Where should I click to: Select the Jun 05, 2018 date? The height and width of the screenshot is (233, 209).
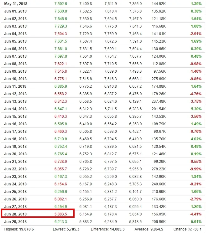[15, 41]
